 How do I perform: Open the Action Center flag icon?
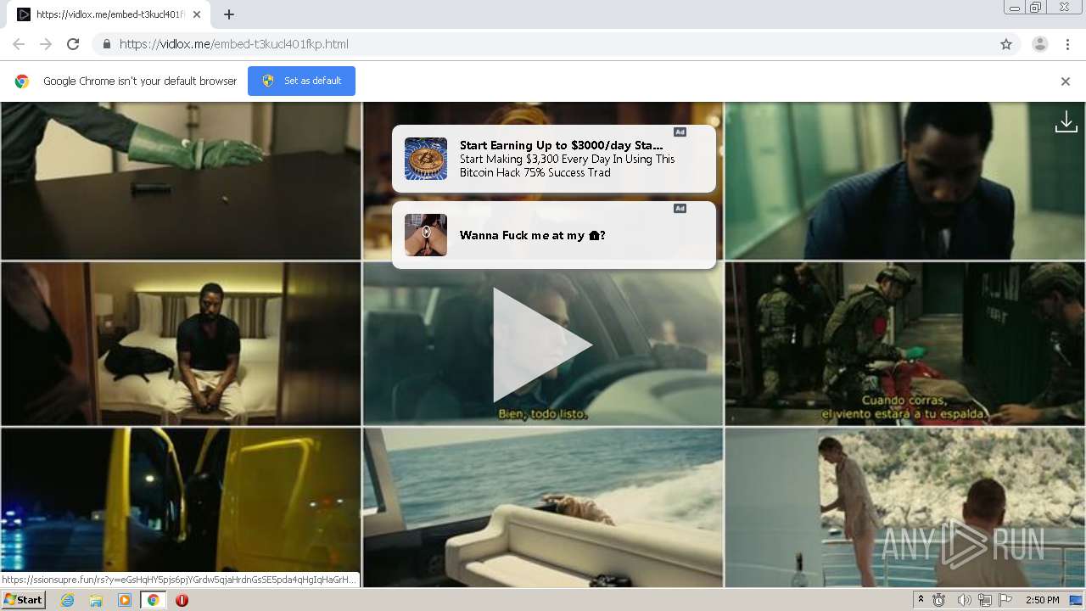pos(1005,600)
